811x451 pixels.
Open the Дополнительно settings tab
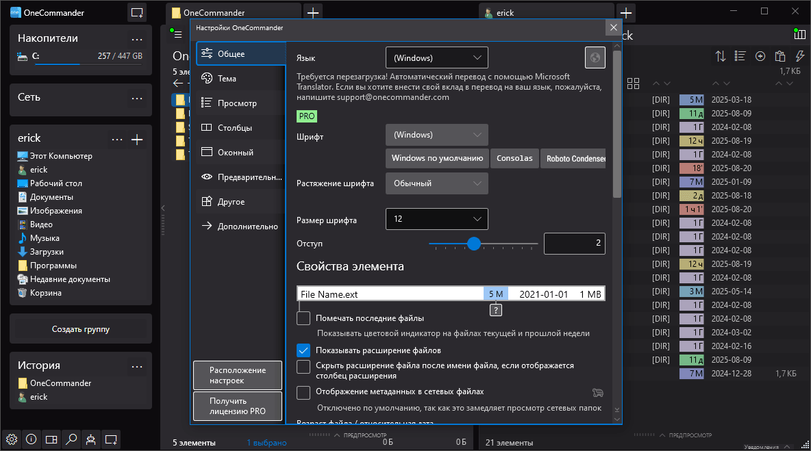(x=240, y=227)
